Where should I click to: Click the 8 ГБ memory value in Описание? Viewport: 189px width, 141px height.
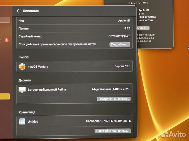pos(127,28)
